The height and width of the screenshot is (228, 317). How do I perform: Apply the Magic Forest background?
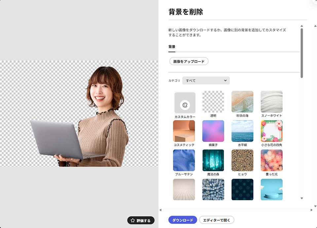click(213, 160)
